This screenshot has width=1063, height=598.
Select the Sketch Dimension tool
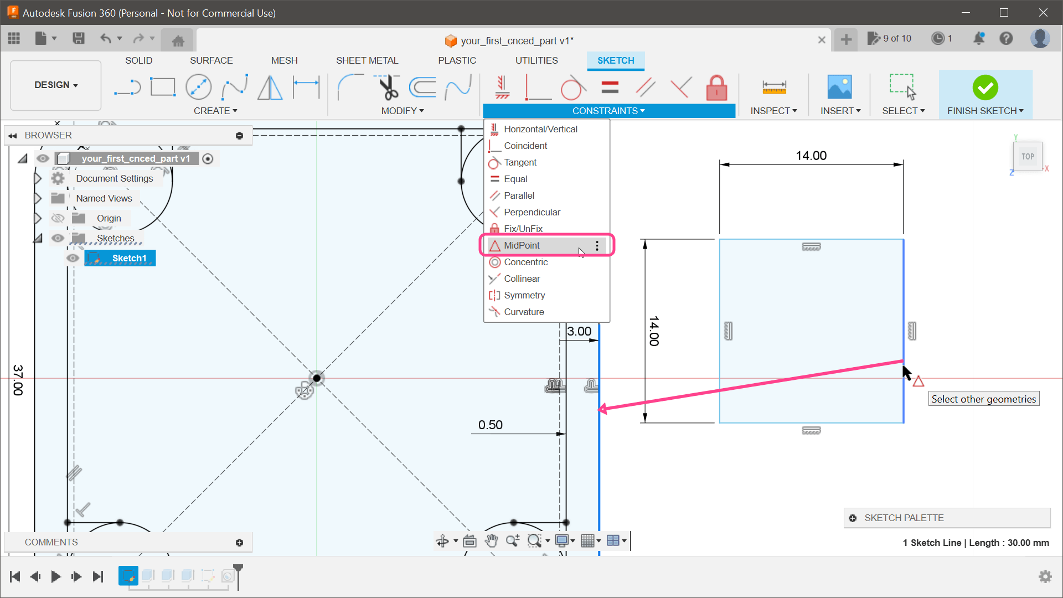pos(306,87)
